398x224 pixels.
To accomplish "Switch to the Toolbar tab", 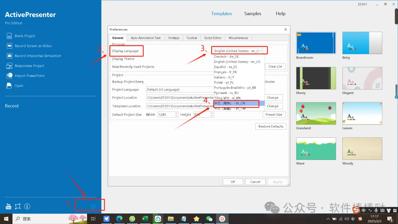I will [x=192, y=38].
